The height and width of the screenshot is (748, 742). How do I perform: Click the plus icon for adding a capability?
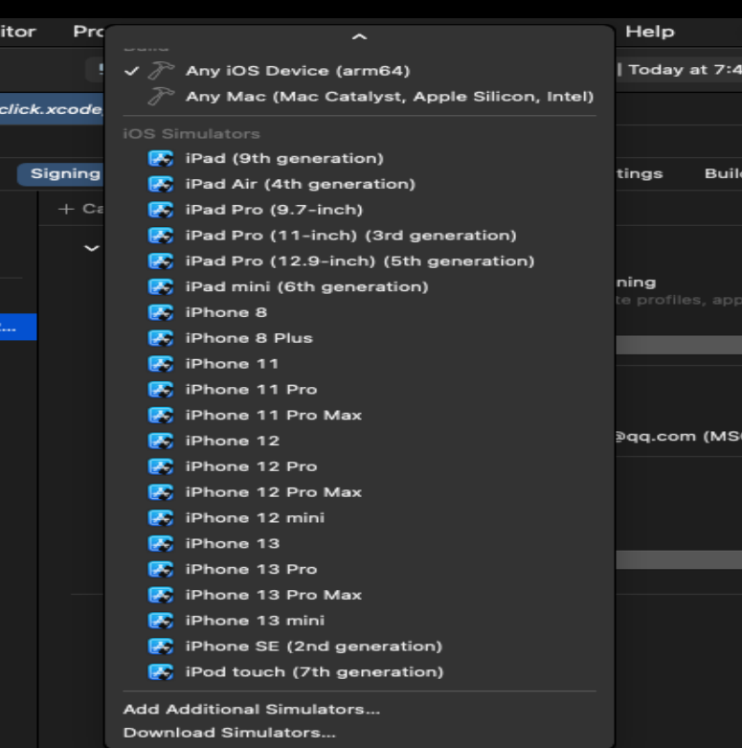[x=66, y=209]
